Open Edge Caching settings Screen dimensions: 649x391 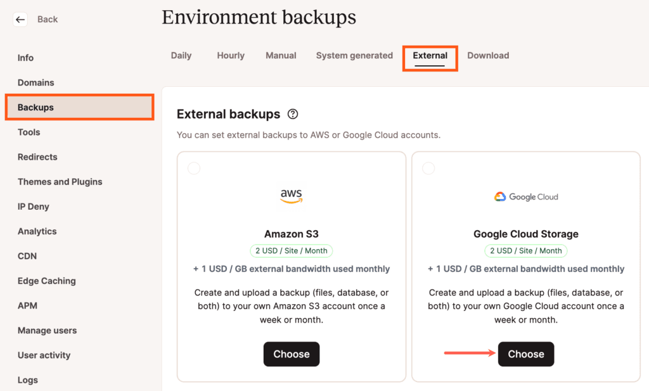tap(47, 281)
